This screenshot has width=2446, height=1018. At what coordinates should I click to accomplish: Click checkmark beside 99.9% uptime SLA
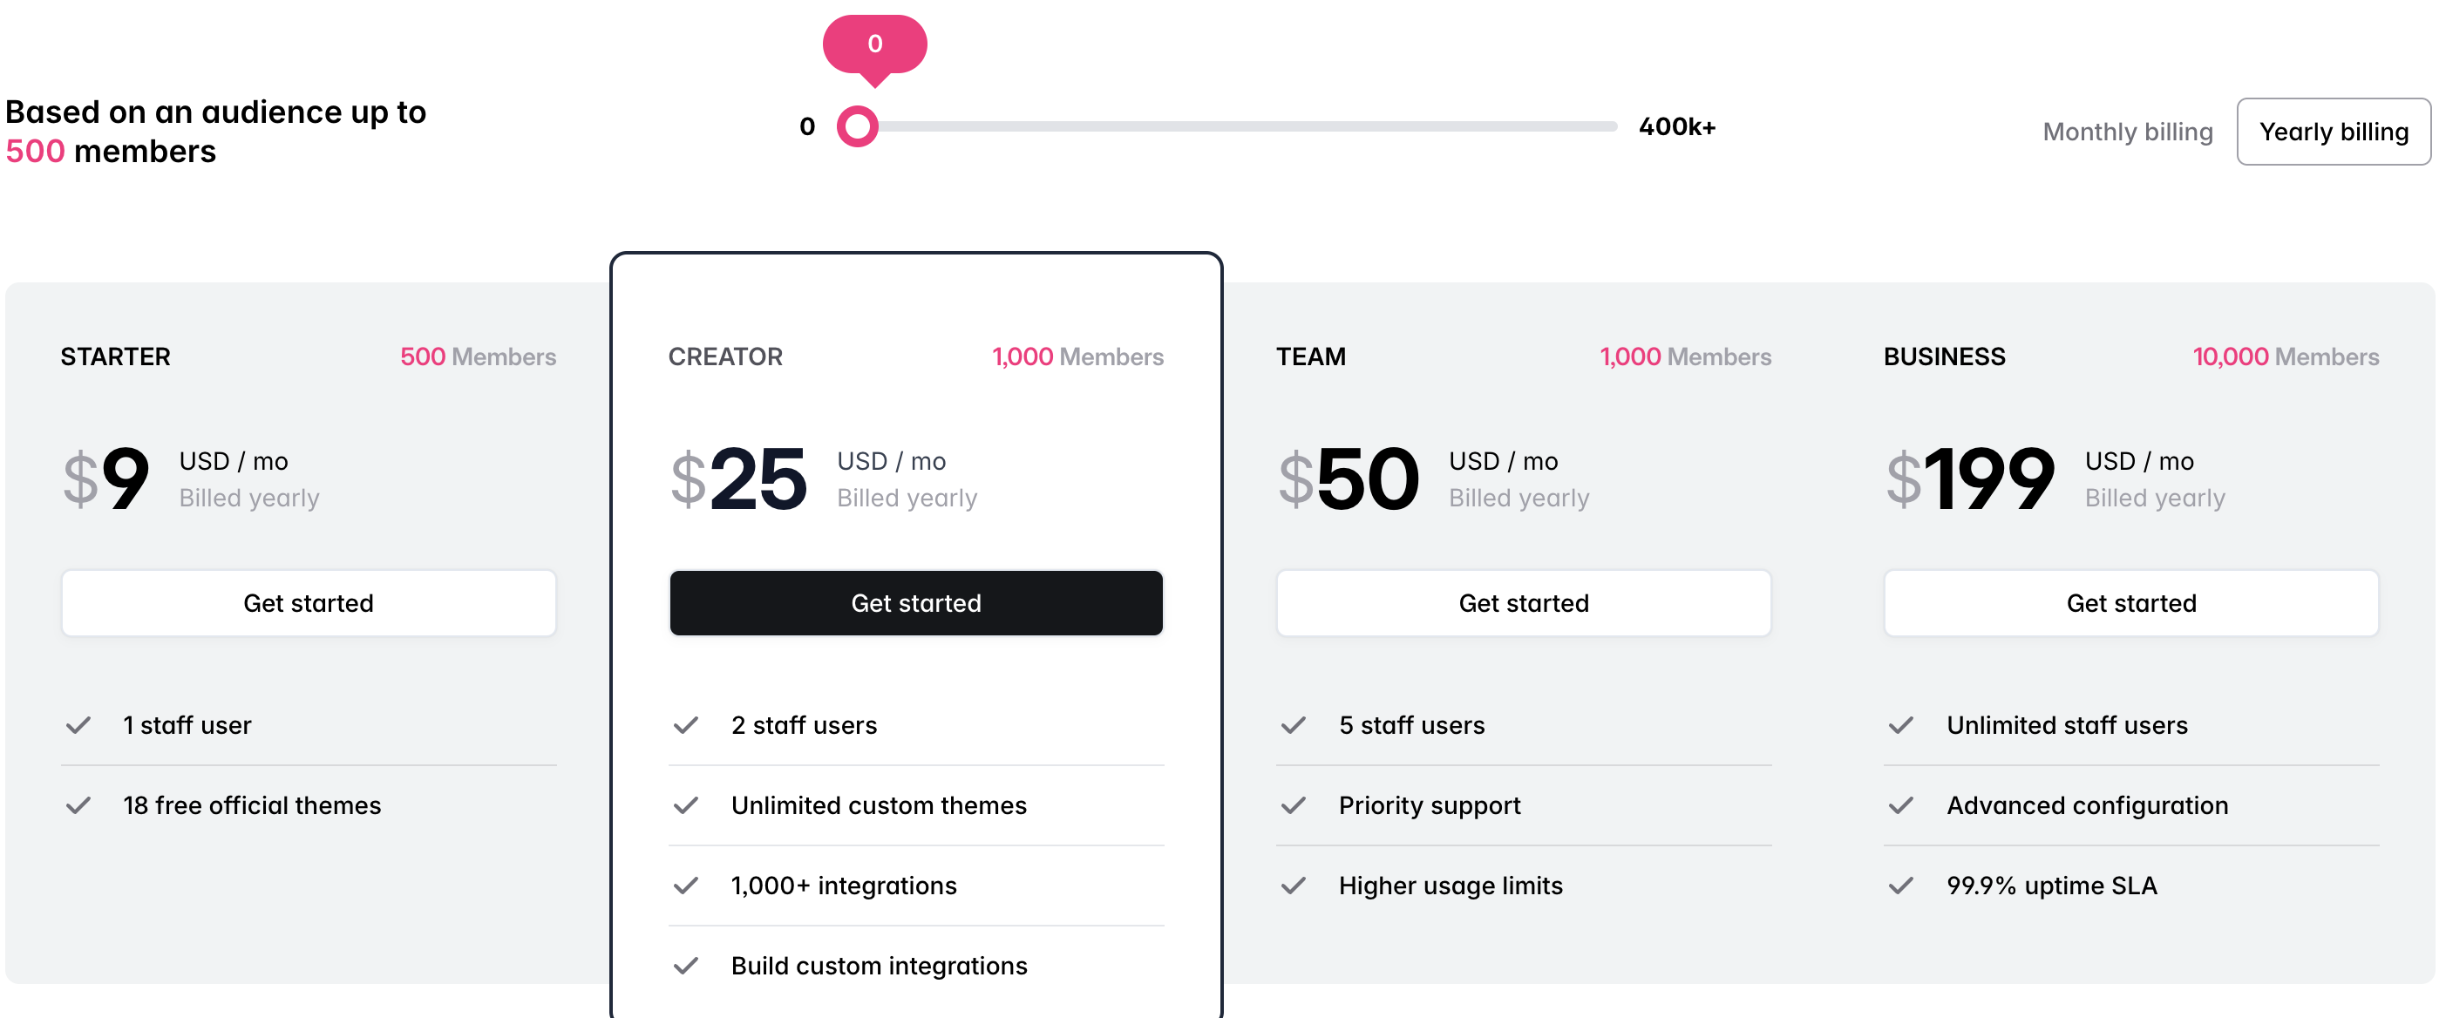(1901, 885)
